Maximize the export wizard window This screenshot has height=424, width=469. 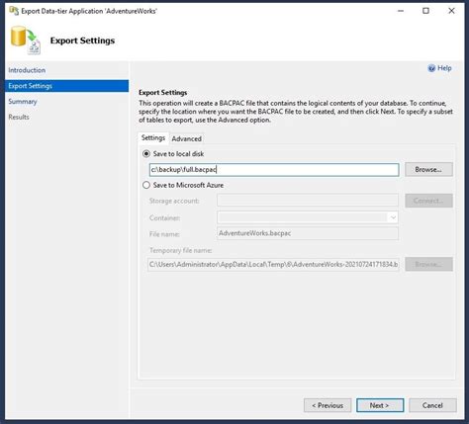coord(425,11)
